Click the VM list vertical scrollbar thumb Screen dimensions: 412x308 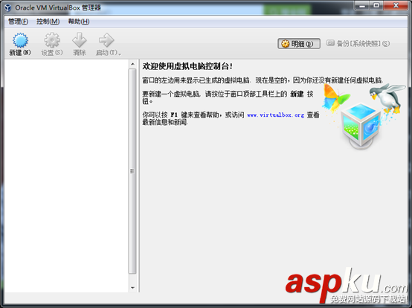(x=132, y=171)
